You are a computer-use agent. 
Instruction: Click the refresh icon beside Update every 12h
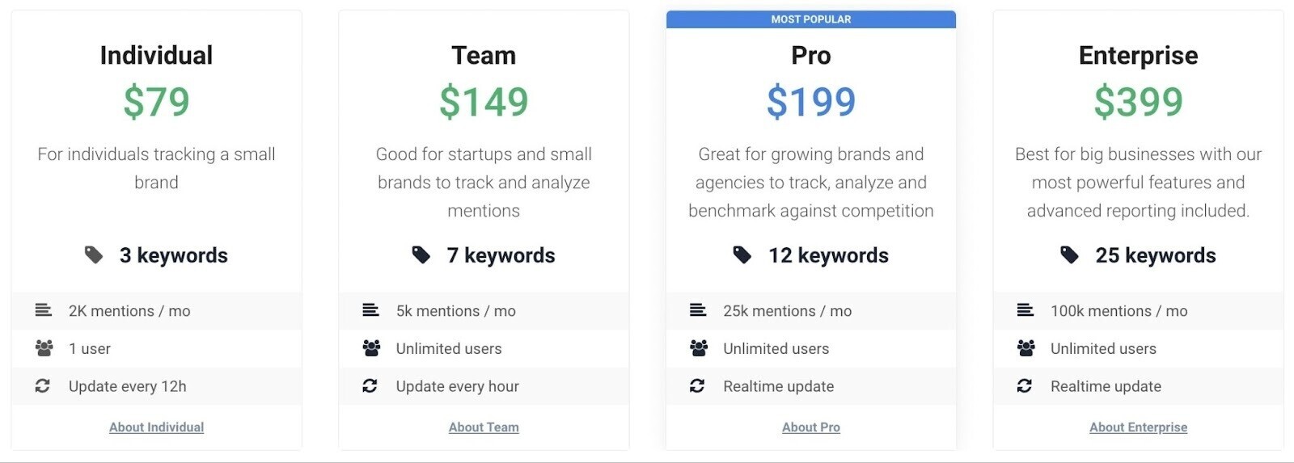tap(43, 386)
